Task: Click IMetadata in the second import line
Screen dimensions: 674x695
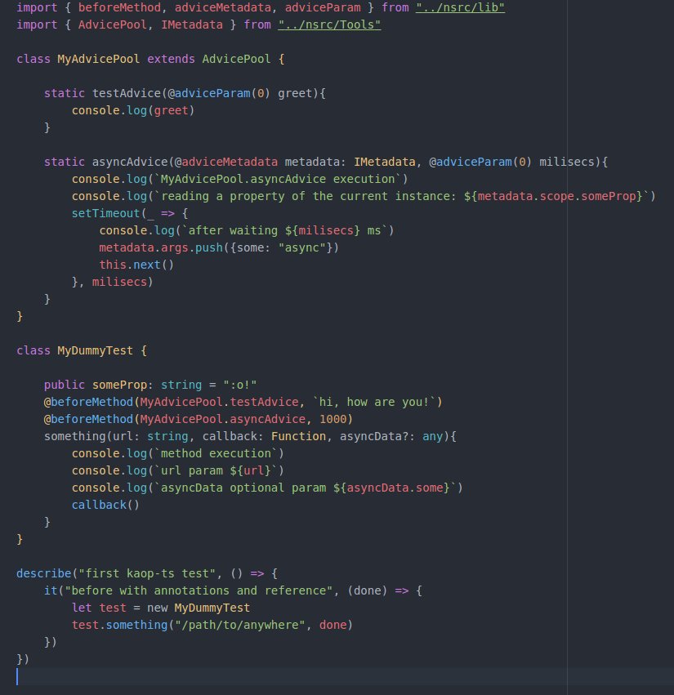Action: (191, 25)
